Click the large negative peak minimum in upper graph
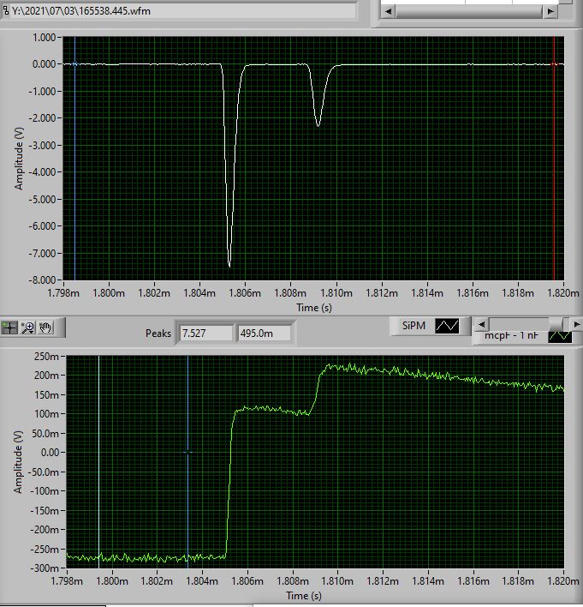The image size is (583, 607). pos(229,267)
